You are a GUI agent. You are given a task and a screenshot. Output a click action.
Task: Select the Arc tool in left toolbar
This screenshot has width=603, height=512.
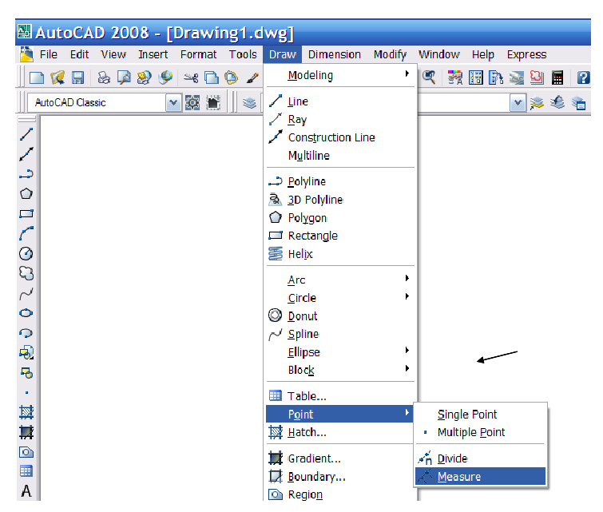pos(26,233)
